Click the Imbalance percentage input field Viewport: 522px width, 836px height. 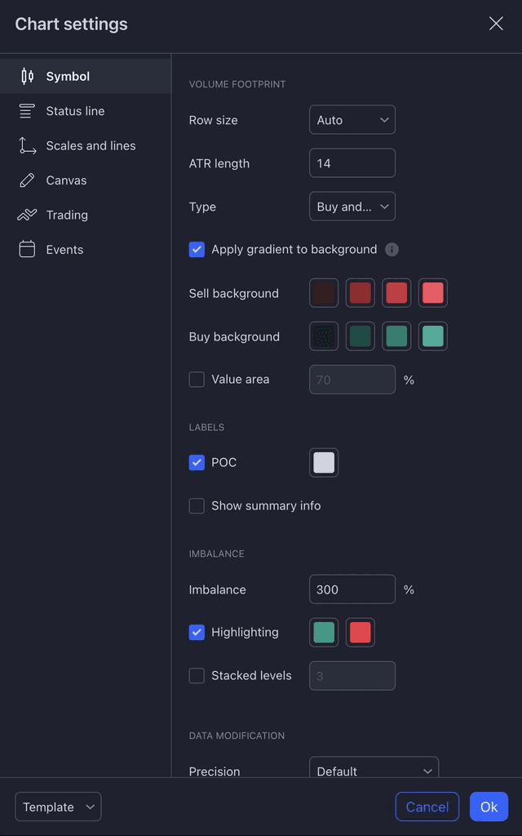352,589
